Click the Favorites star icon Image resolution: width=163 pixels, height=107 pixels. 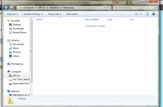[9, 21]
